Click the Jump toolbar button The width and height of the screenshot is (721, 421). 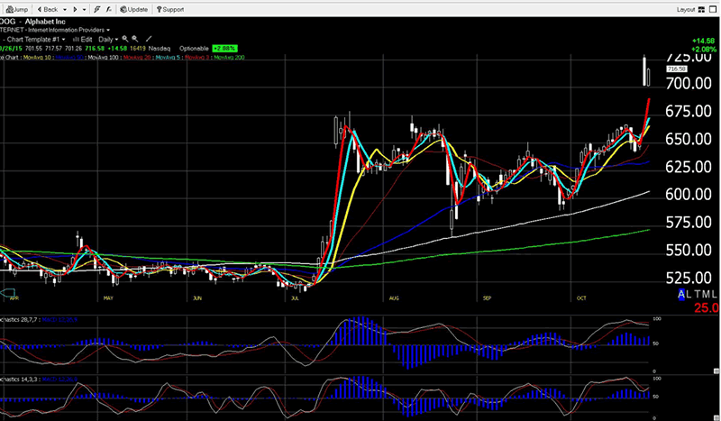[15, 9]
